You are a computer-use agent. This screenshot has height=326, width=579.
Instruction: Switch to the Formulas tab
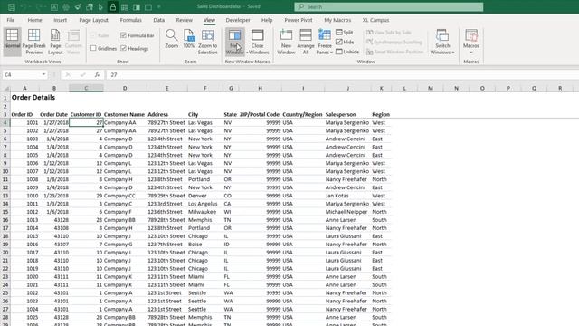130,20
